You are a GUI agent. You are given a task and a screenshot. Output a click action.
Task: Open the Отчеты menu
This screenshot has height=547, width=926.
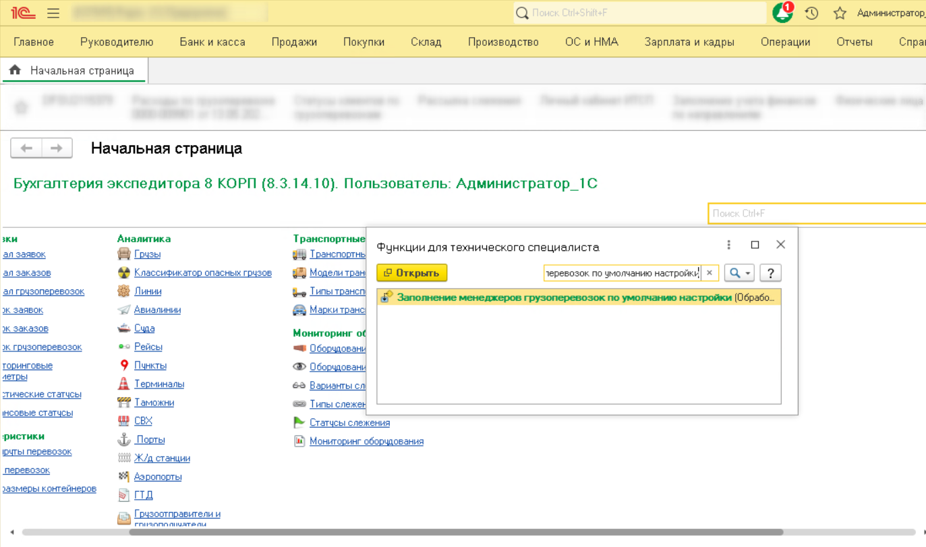(x=855, y=42)
